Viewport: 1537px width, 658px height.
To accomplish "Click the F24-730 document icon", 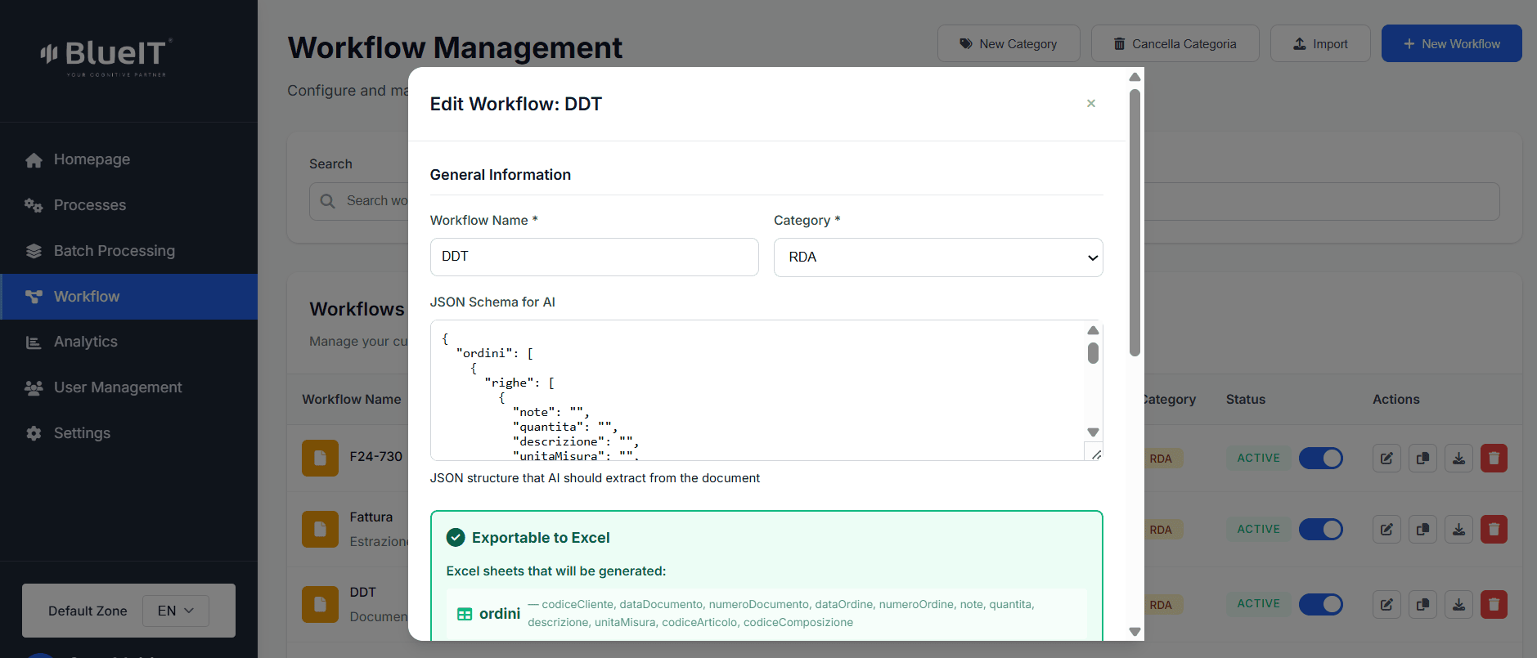I will tap(320, 458).
